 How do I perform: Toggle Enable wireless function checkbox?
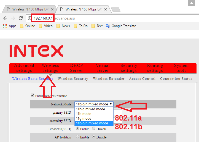(x=33, y=95)
